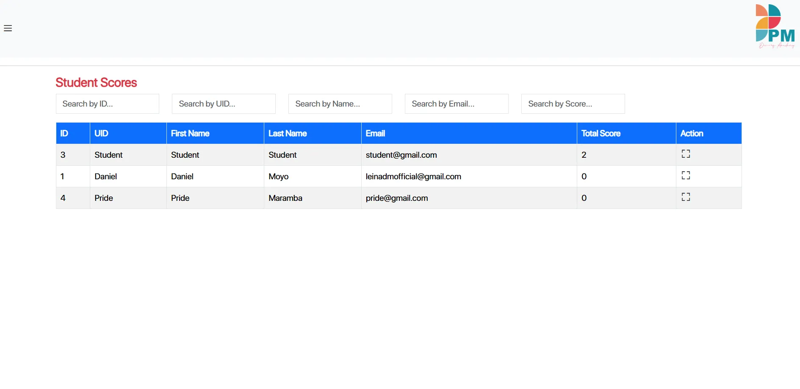Expand score details for student@gmail.com
This screenshot has width=800, height=389.
686,154
